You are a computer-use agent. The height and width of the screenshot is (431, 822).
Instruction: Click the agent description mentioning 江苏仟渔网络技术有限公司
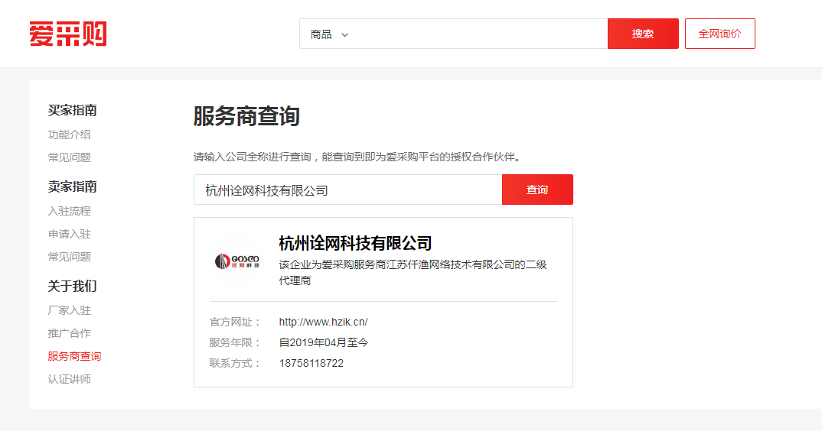point(413,272)
